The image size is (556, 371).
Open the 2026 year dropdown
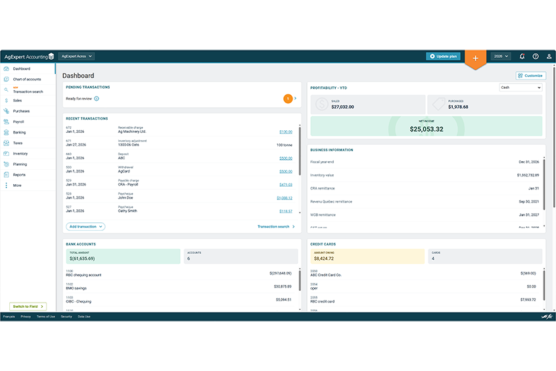[501, 56]
